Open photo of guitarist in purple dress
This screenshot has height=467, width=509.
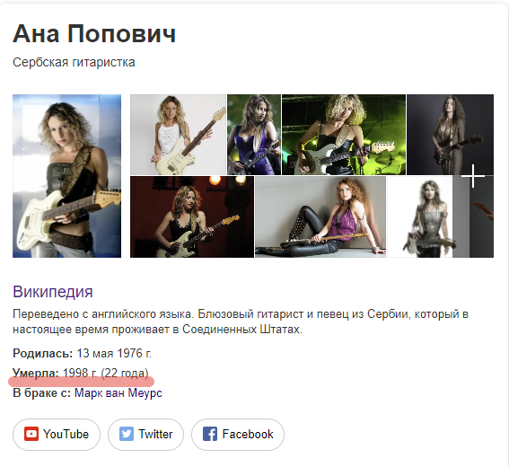coord(254,135)
